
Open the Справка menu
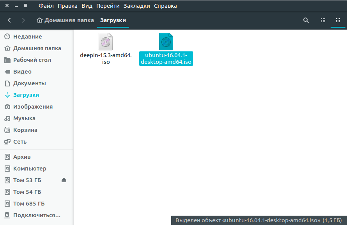(165, 6)
